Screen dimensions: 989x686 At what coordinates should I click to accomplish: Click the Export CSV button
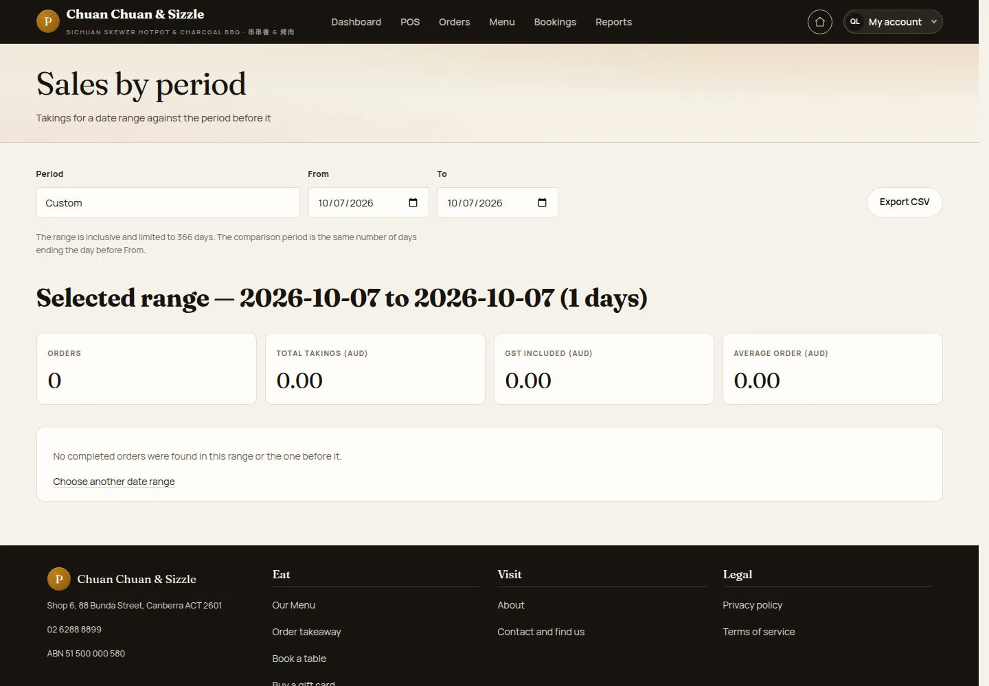[x=905, y=202]
